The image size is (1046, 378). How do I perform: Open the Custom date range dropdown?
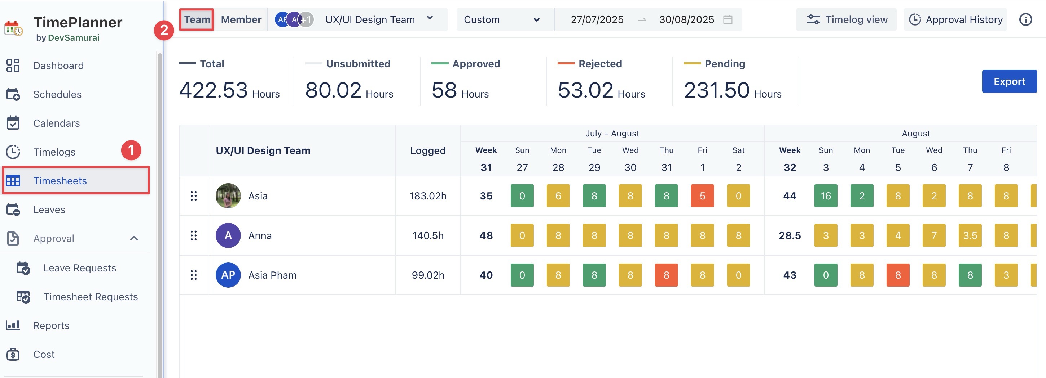click(x=501, y=19)
